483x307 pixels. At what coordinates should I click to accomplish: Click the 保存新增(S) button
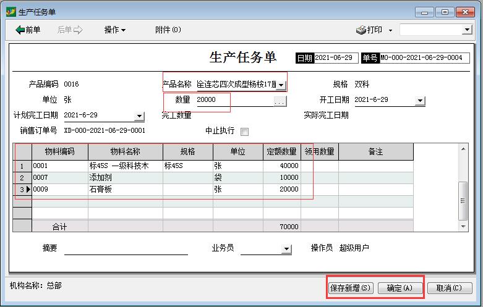351,288
